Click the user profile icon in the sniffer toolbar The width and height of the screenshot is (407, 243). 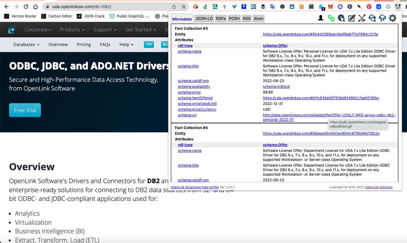[321, 18]
